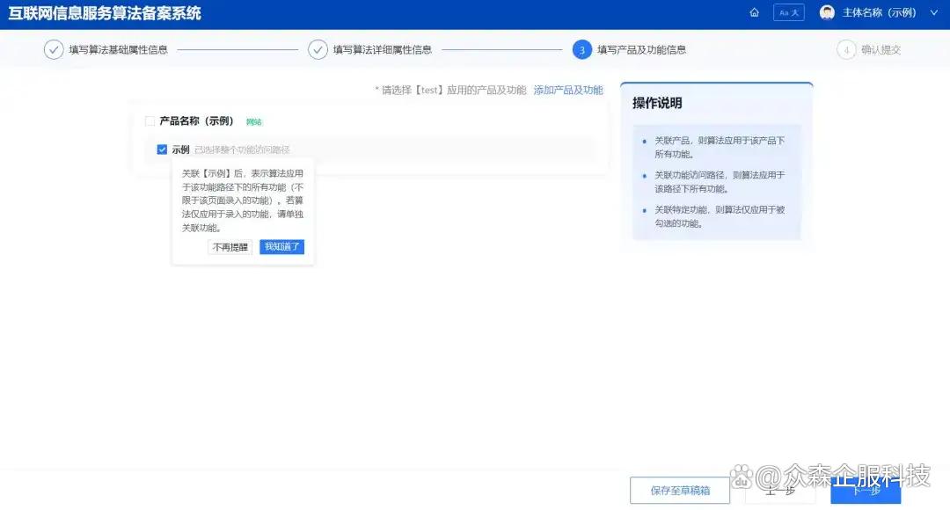Screen dimensions: 950x510
Task: Click 保存至草稿箱 button
Action: [x=680, y=491]
